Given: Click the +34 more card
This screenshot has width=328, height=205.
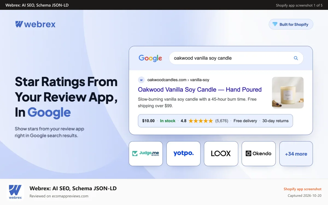Looking at the screenshot, I should (x=296, y=154).
